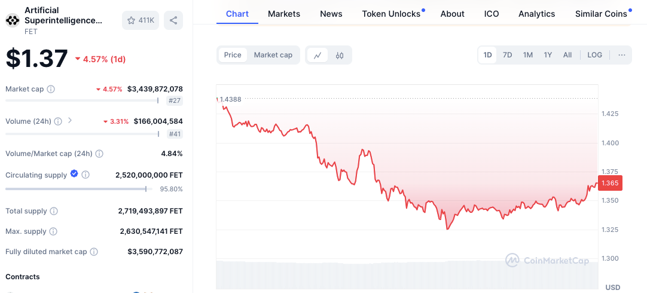Open Circulating supply info icon

click(x=86, y=175)
